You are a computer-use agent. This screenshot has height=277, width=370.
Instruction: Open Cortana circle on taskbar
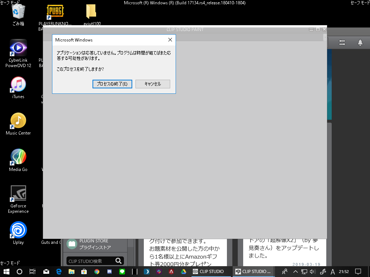(20, 272)
